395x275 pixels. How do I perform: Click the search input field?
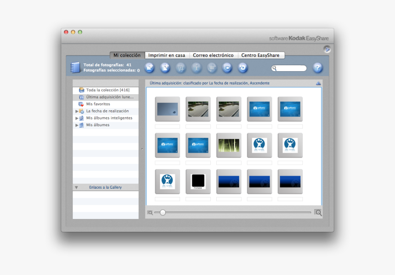(x=291, y=68)
